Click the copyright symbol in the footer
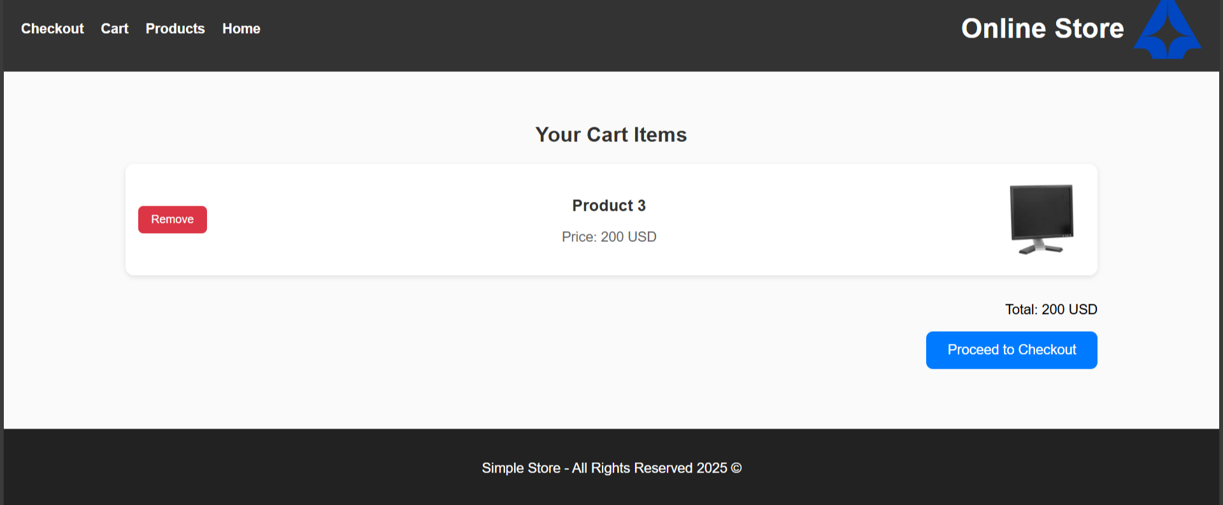 coord(736,468)
